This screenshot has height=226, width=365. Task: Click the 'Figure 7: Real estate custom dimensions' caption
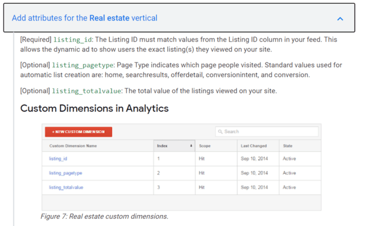coord(104,216)
